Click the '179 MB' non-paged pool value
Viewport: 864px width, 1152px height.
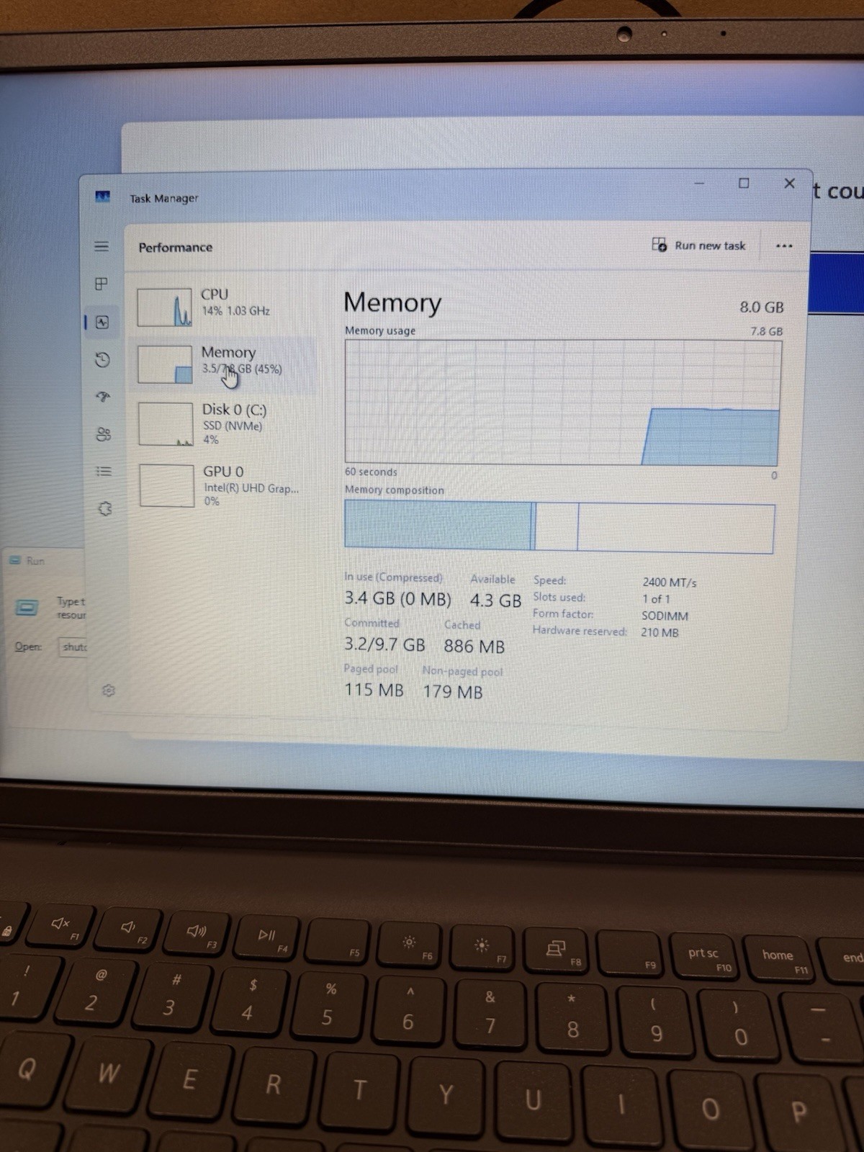[452, 692]
